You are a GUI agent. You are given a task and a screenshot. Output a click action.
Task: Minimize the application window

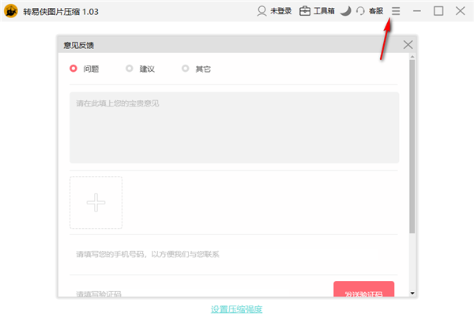[x=417, y=11]
